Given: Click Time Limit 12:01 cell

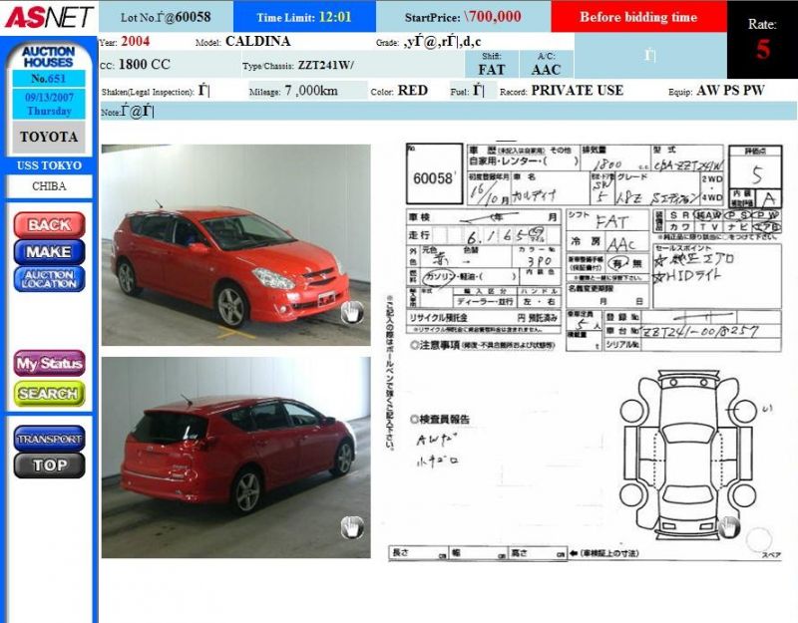Looking at the screenshot, I should click(x=304, y=17).
